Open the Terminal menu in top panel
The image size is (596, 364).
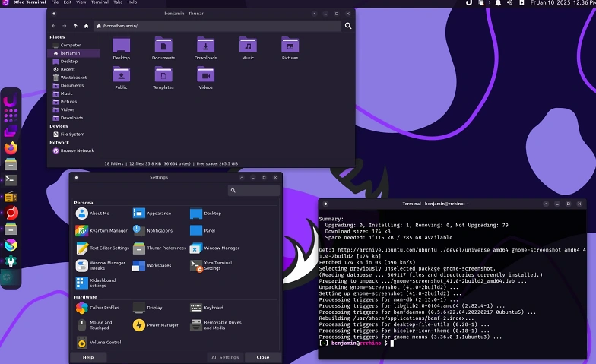100,2
